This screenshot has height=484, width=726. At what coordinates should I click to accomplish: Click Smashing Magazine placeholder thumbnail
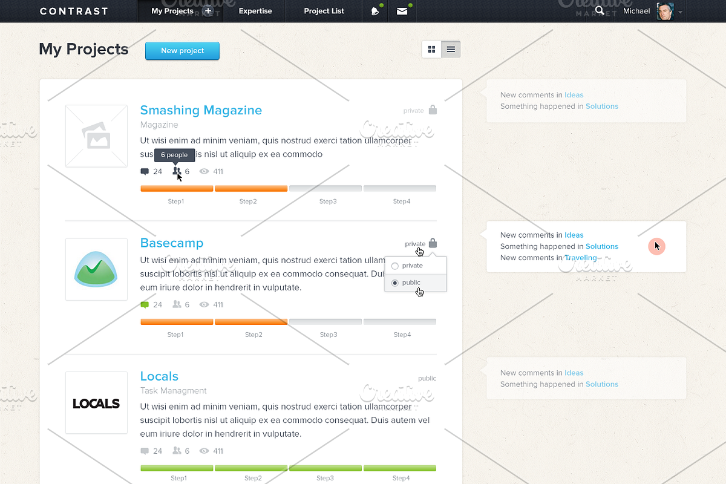click(x=96, y=136)
